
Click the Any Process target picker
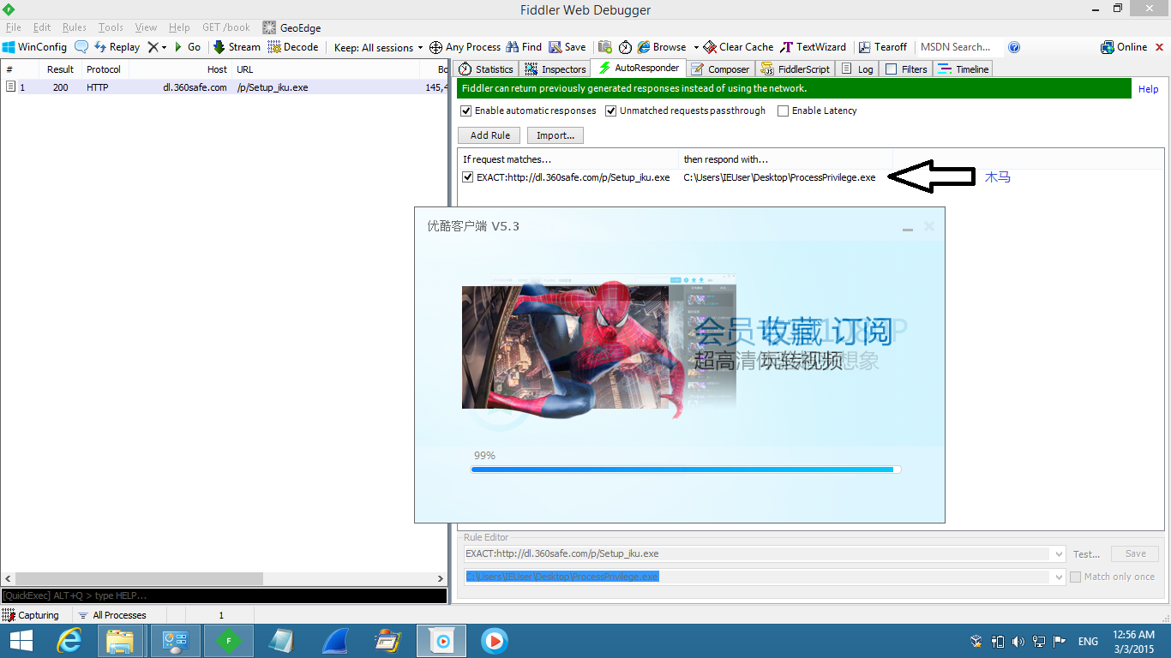tap(465, 47)
